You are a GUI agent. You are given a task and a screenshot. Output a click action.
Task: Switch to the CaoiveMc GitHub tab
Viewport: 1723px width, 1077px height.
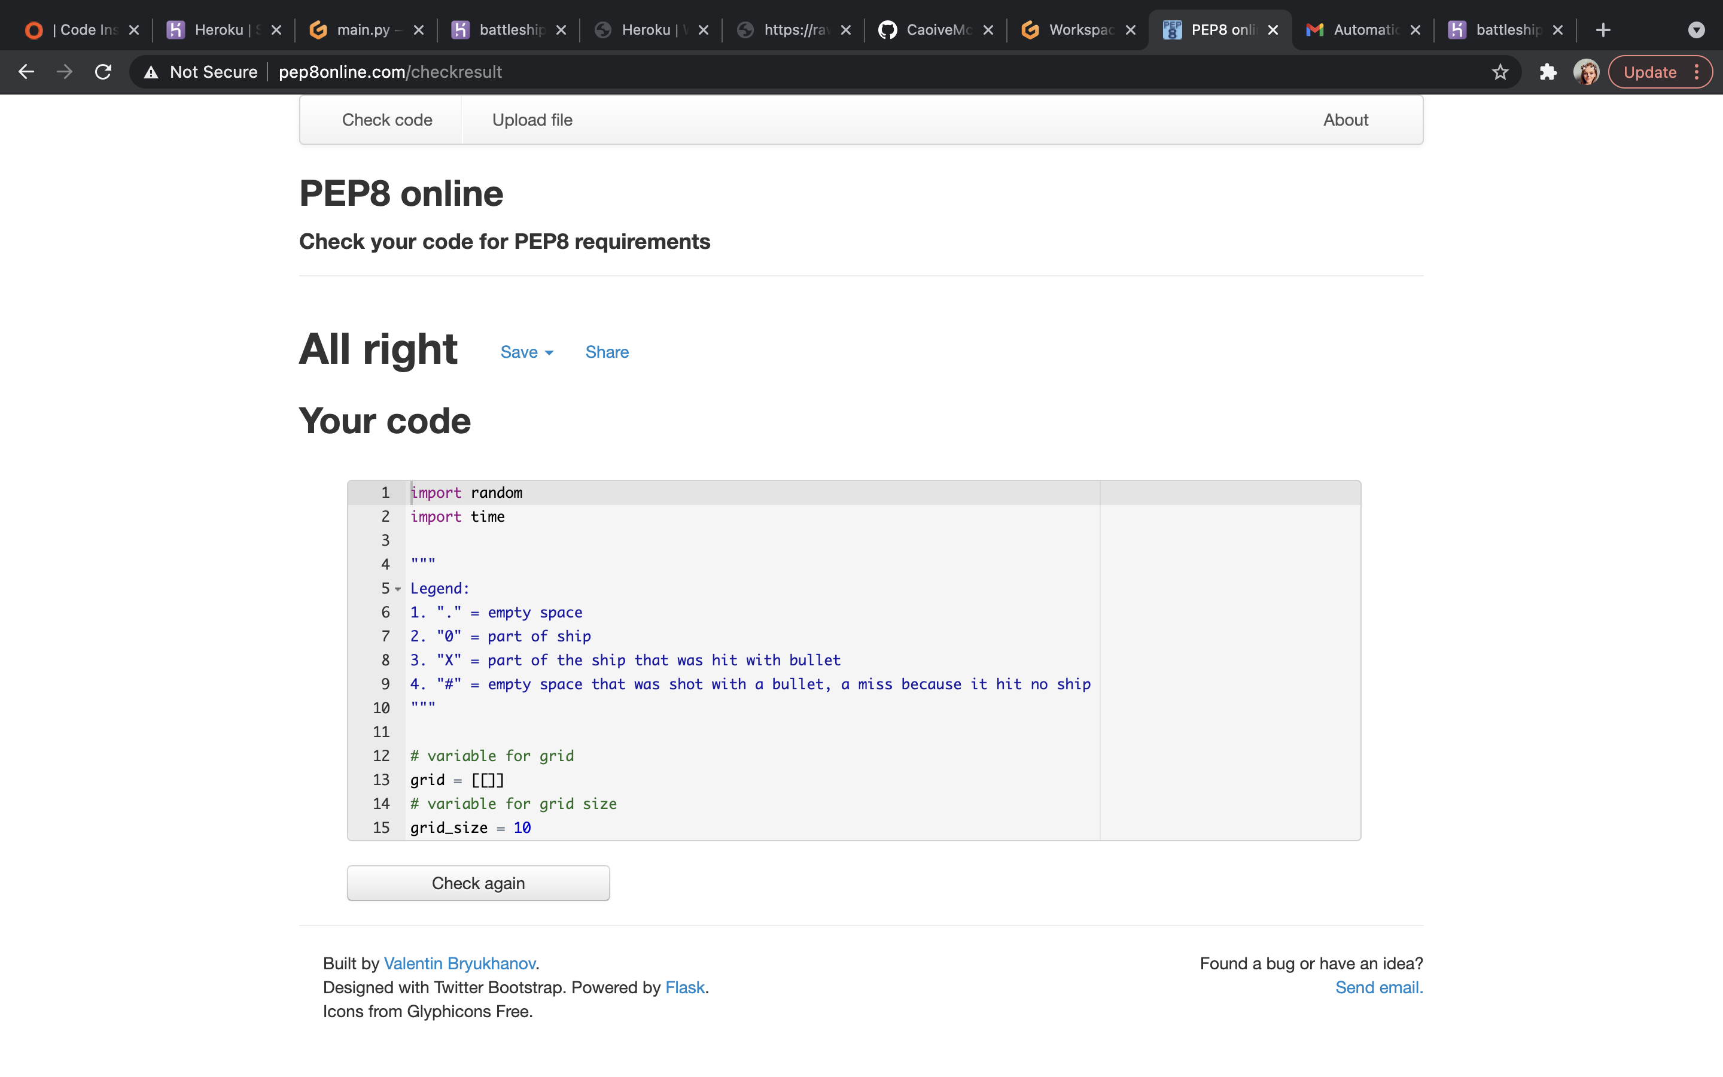pyautogui.click(x=934, y=30)
